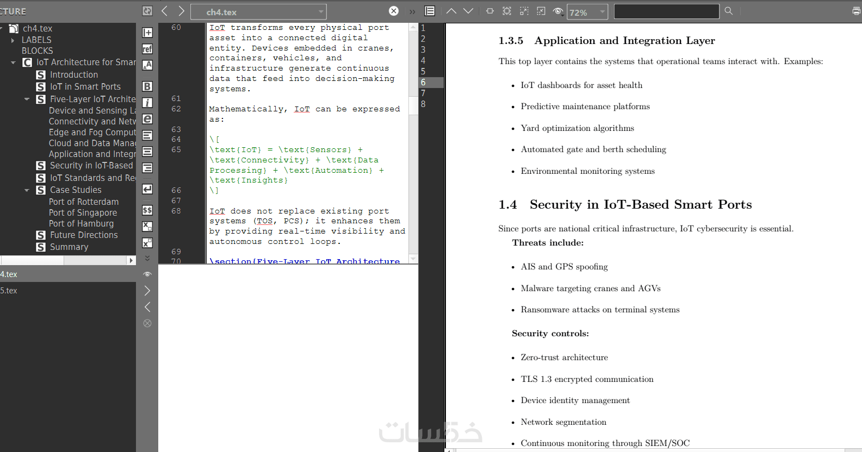The image size is (862, 452).
Task: Open Device and Sensing Layer subsection
Action: point(92,111)
